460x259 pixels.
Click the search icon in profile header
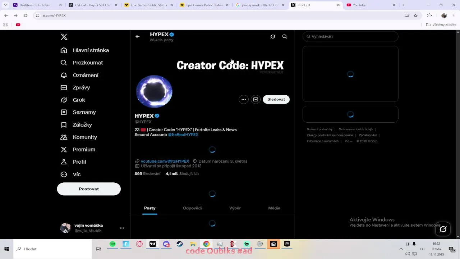285,36
